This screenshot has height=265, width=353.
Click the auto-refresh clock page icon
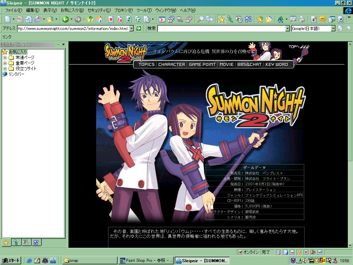[147, 19]
